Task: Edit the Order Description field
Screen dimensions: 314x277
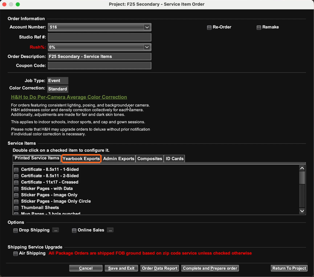Action: tap(99, 57)
